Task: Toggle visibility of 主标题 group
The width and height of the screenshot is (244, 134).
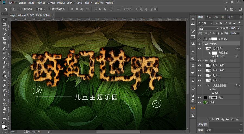Action: [200, 44]
